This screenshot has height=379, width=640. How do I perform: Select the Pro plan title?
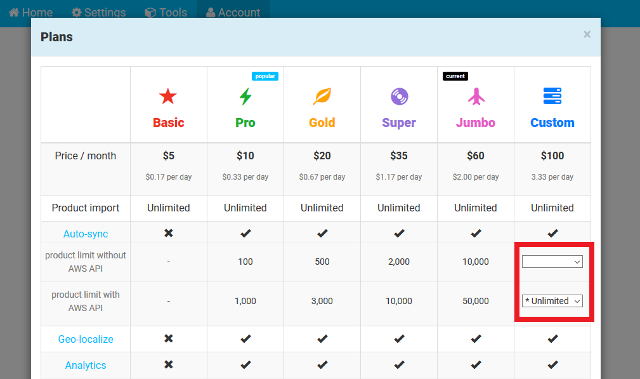[x=245, y=123]
